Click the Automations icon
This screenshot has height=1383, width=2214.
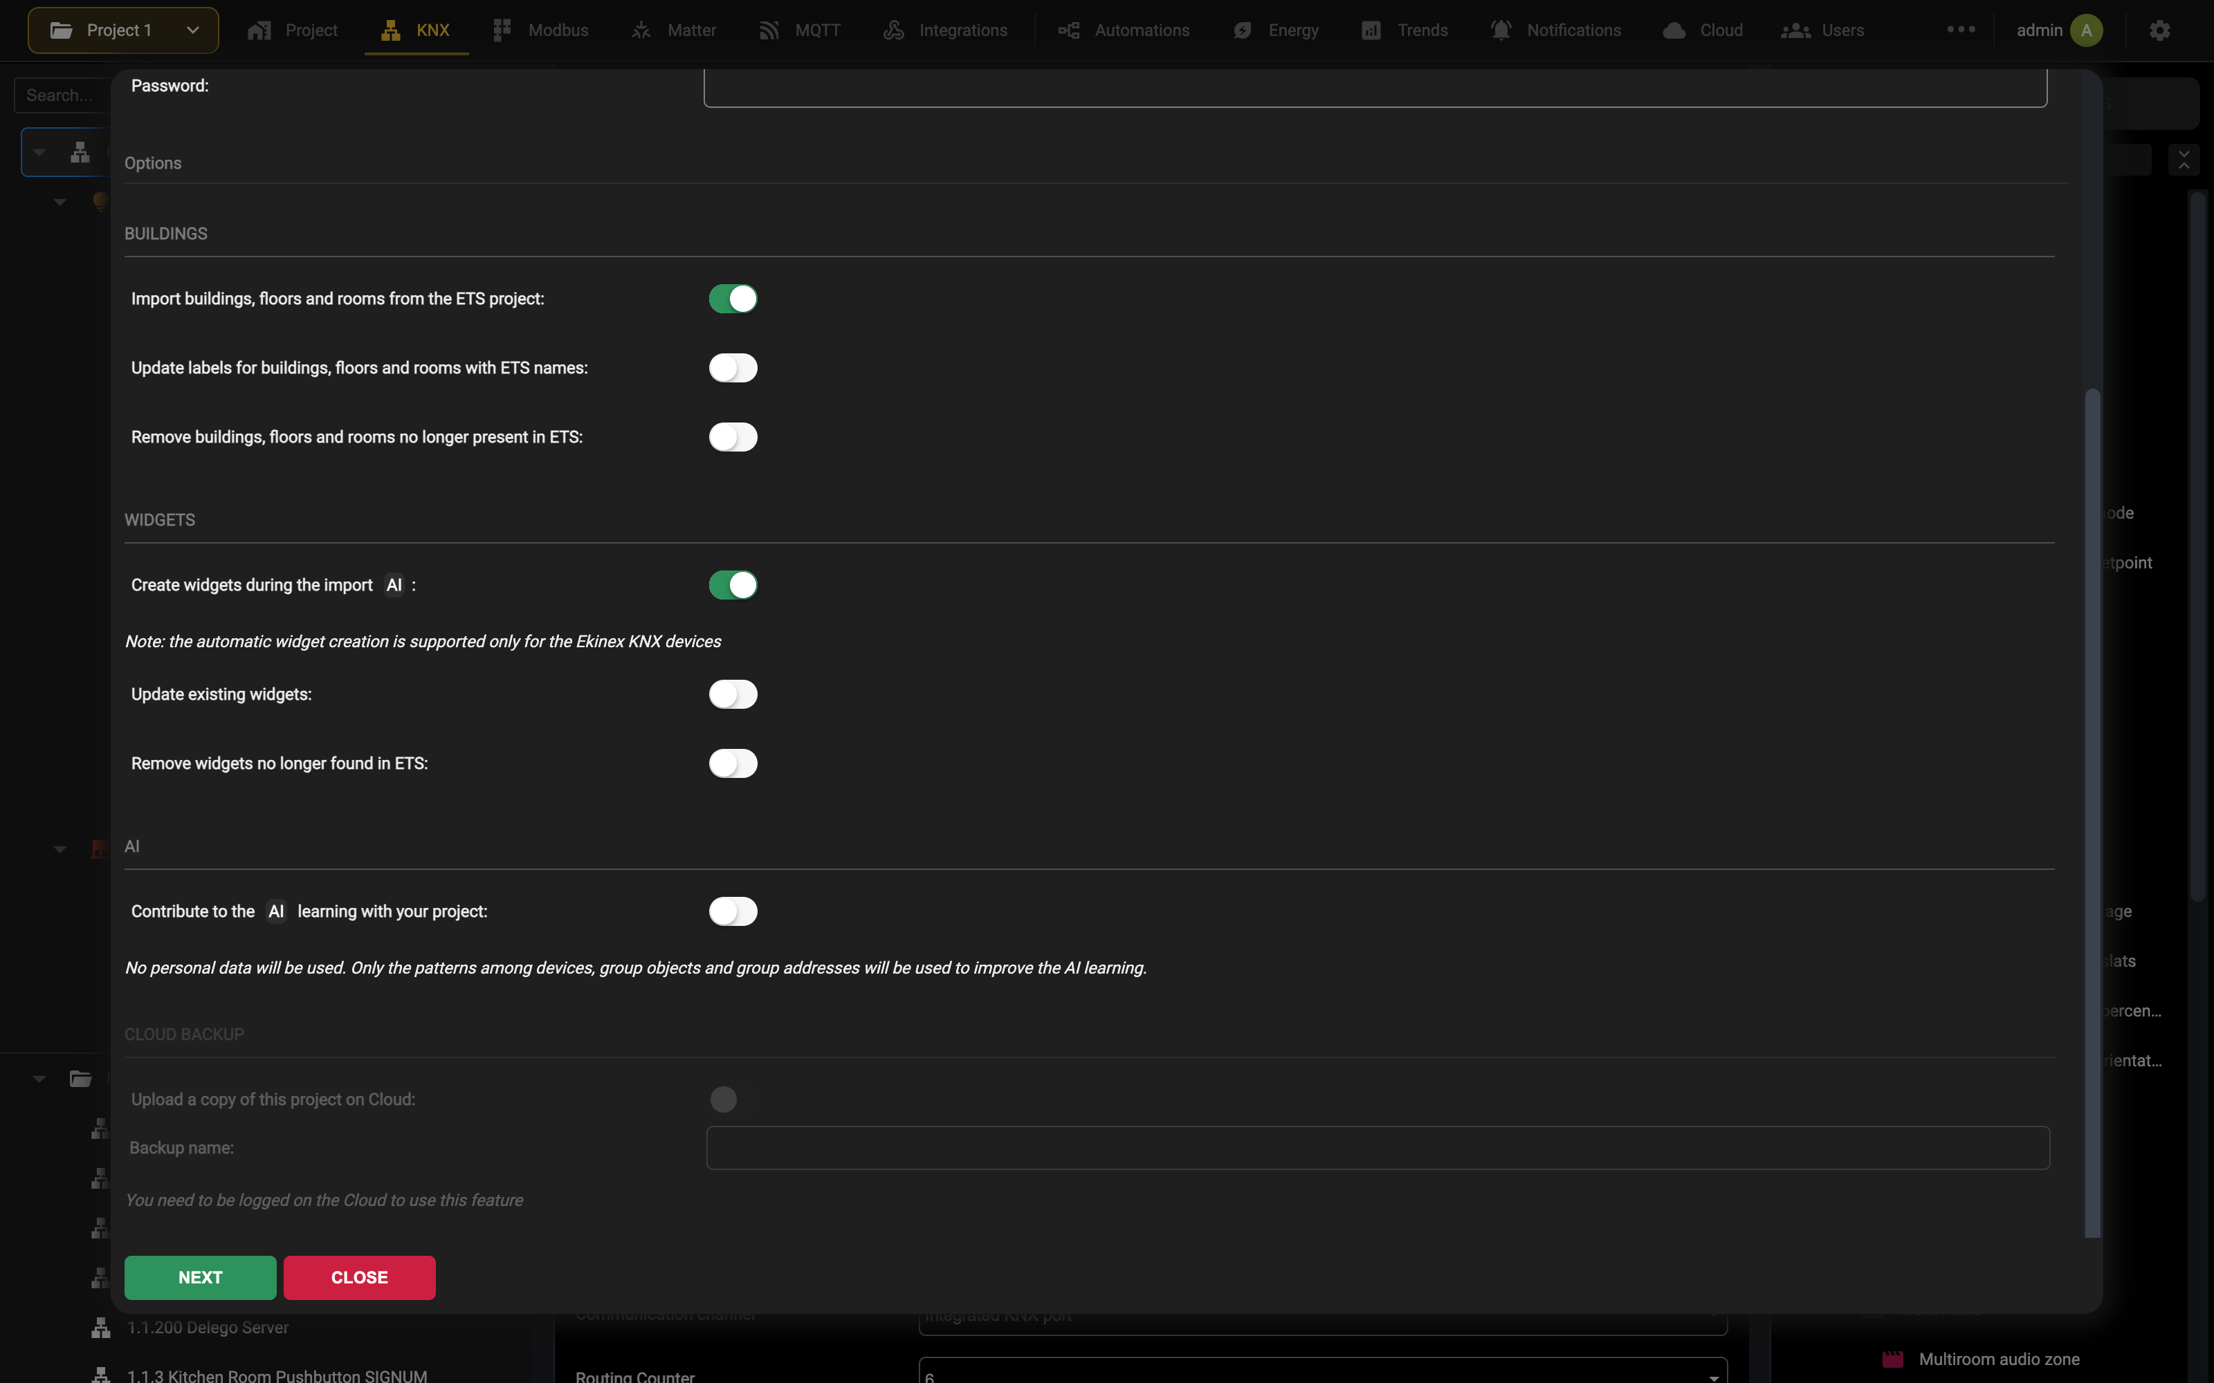coord(1068,30)
